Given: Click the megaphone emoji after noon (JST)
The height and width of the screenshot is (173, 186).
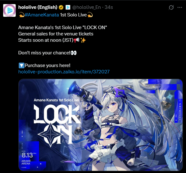Looking at the screenshot, I should tap(76, 40).
